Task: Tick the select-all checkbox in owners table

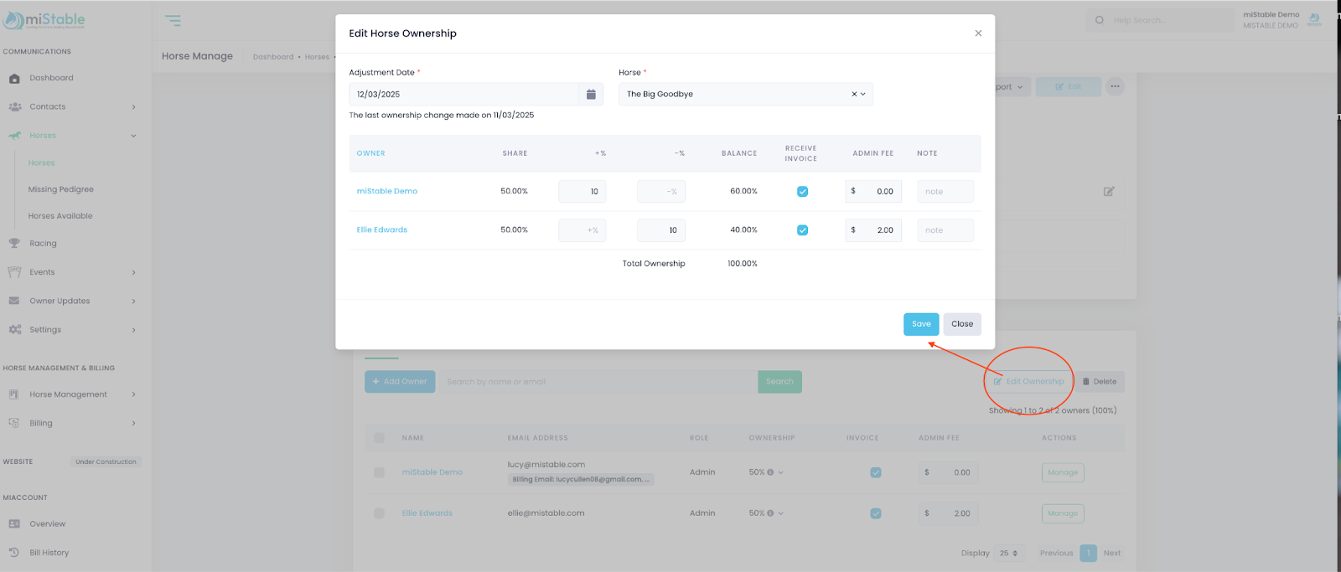Action: pos(379,438)
